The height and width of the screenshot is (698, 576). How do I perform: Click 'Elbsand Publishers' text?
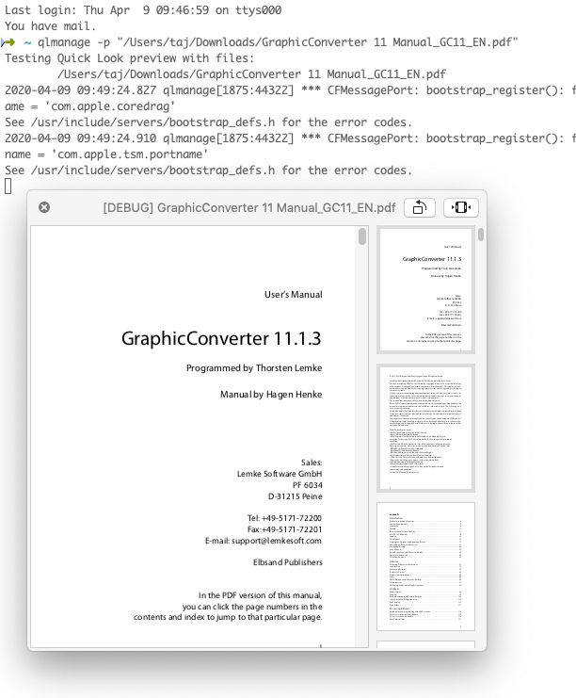(x=288, y=562)
